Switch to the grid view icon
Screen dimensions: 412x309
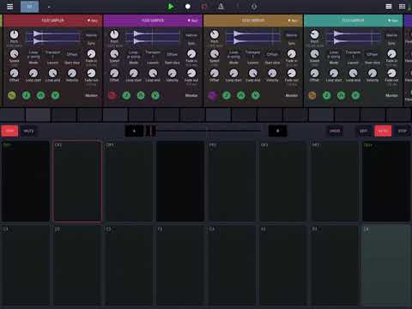402,6
